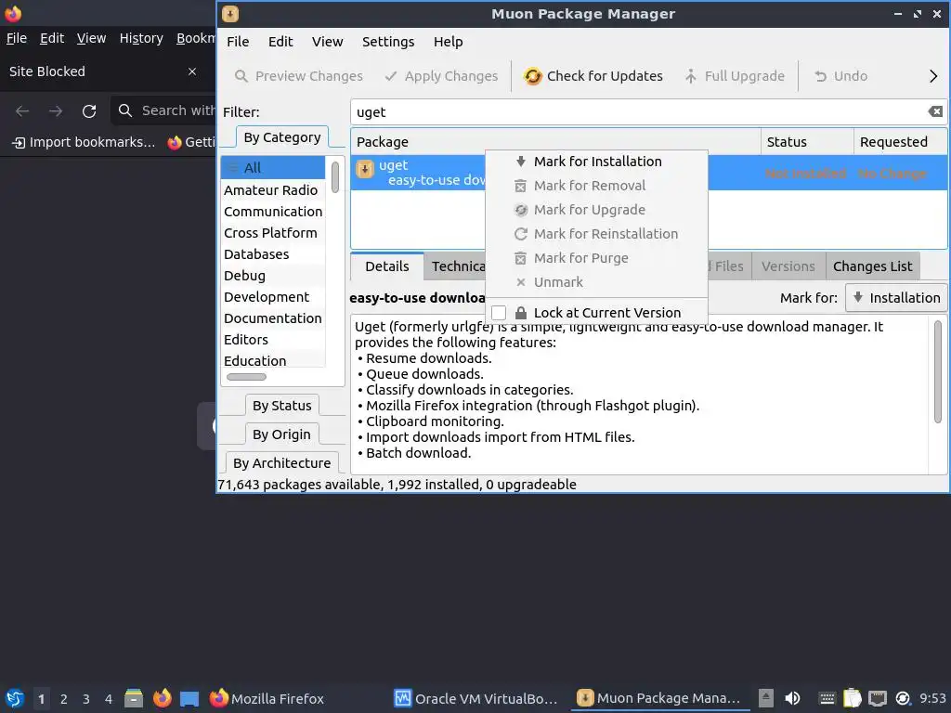Open the start menu icon in taskbar

(x=15, y=698)
